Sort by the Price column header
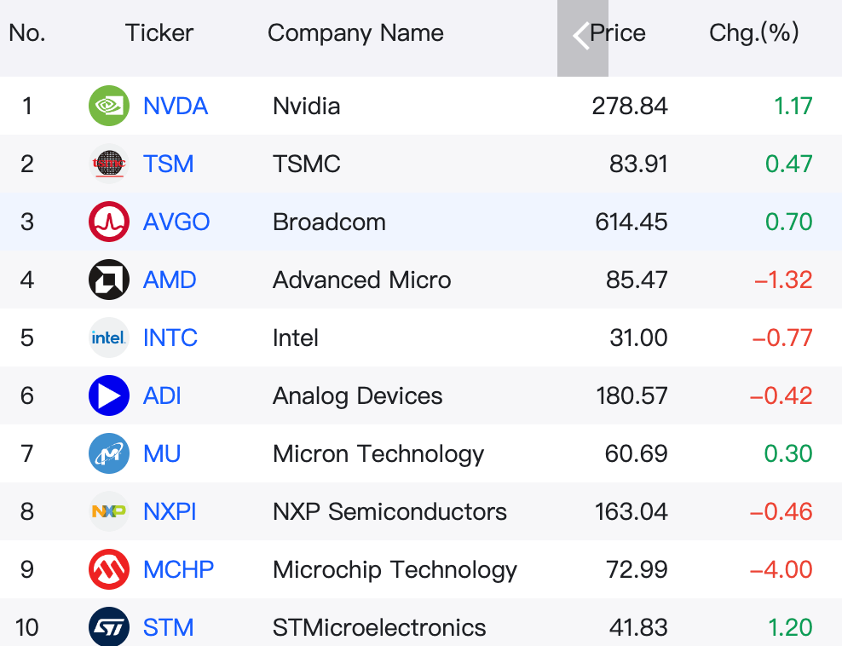 (618, 33)
